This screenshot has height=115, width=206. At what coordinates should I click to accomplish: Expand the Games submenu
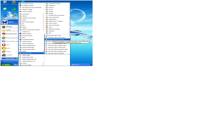[31, 20]
